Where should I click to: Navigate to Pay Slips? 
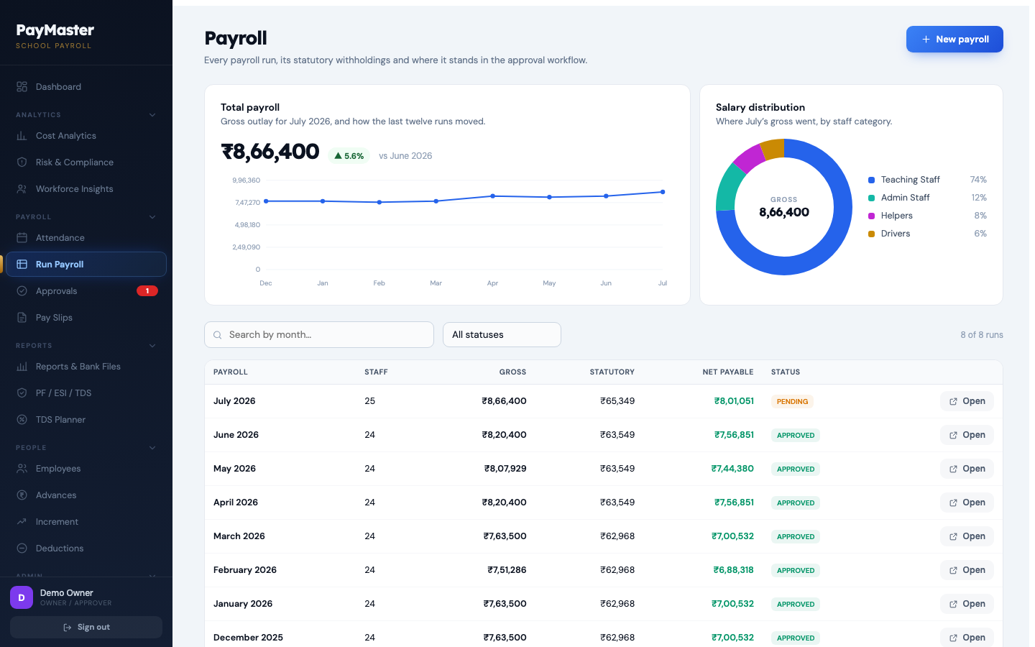click(86, 318)
